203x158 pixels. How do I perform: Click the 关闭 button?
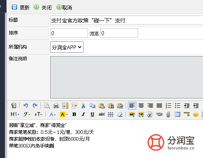click(42, 7)
